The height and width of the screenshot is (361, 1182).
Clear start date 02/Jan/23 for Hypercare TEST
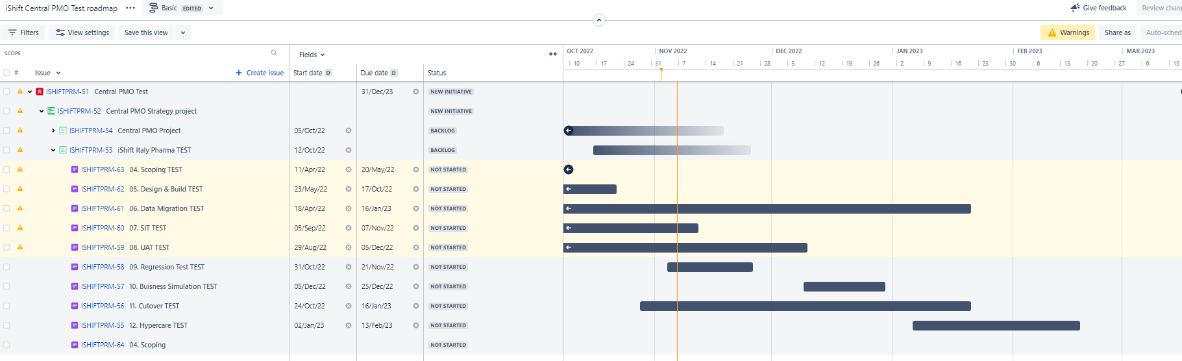(349, 325)
